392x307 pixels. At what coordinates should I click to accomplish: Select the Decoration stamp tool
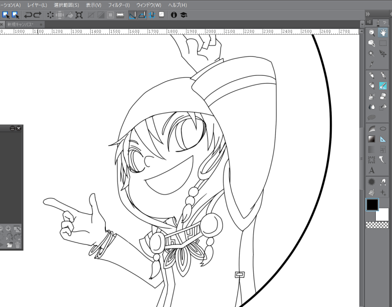[x=372, y=96]
